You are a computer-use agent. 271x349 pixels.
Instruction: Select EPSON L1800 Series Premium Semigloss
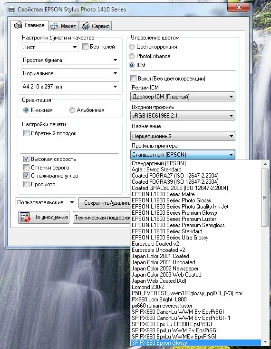[x=196, y=225]
